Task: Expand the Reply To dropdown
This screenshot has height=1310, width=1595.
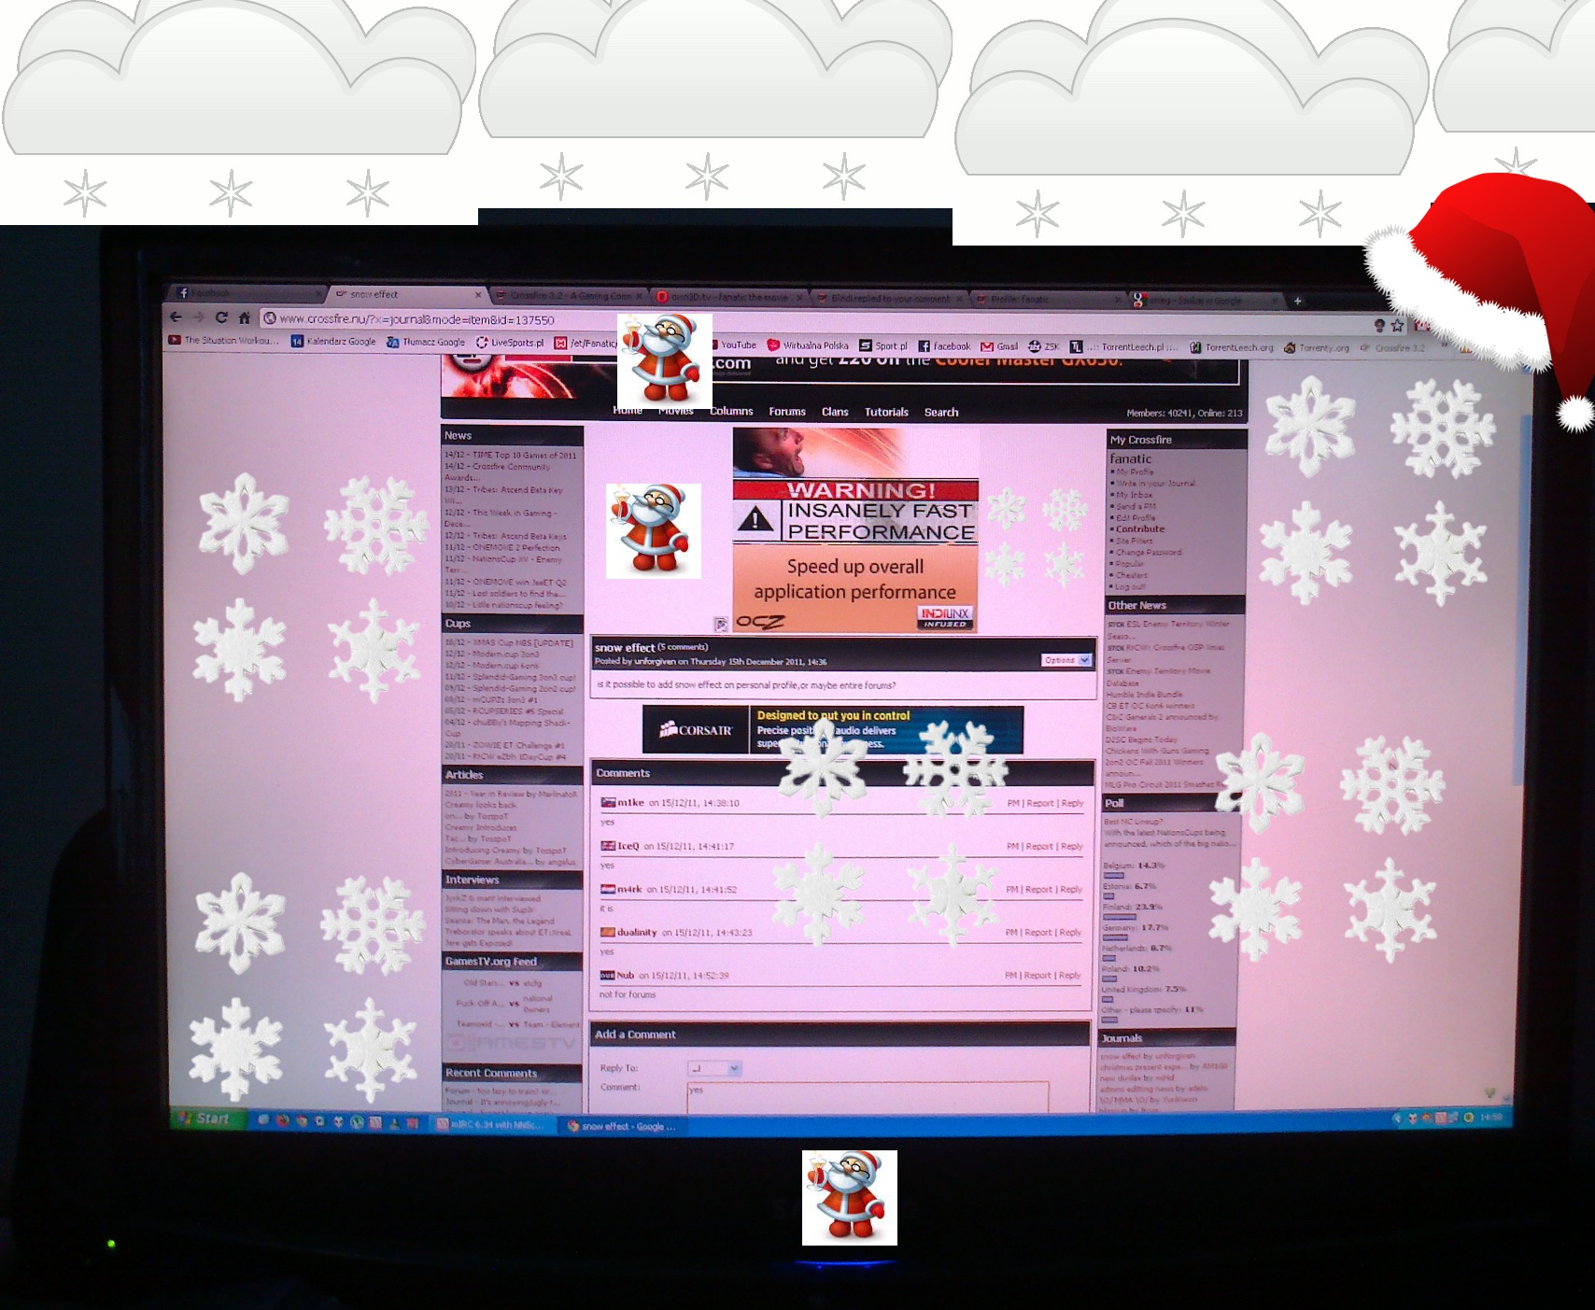Action: [x=714, y=1068]
